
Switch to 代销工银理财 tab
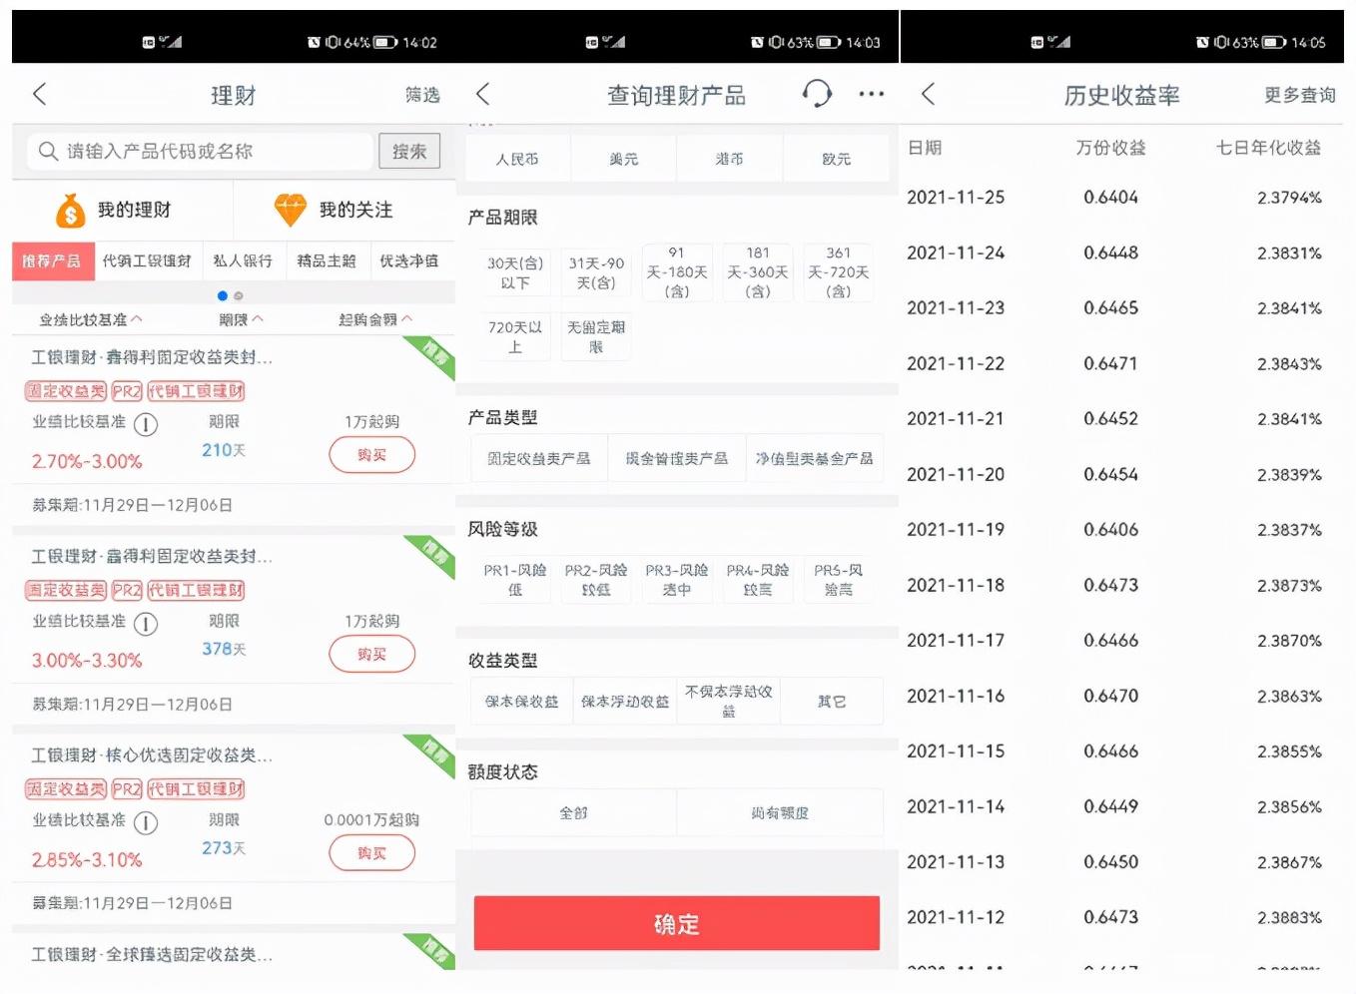(148, 260)
